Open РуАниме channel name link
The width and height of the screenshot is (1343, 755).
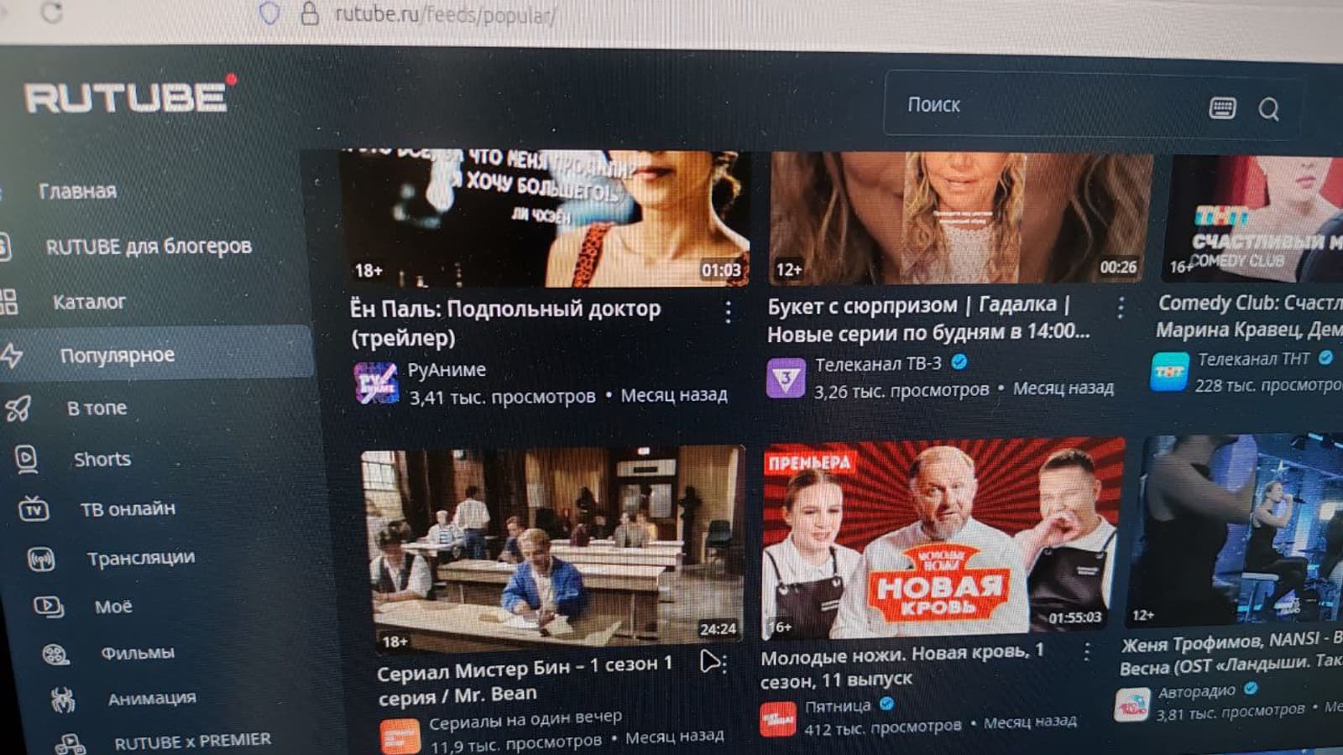tap(447, 370)
